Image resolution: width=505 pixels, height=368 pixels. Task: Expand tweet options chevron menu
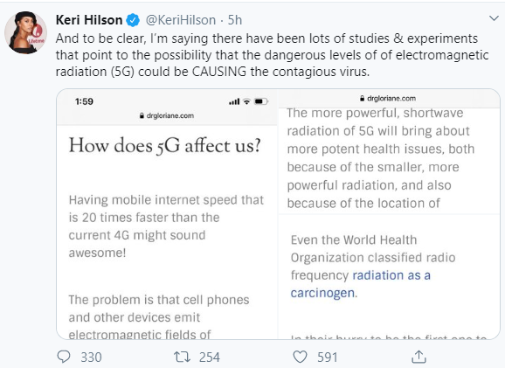[494, 18]
